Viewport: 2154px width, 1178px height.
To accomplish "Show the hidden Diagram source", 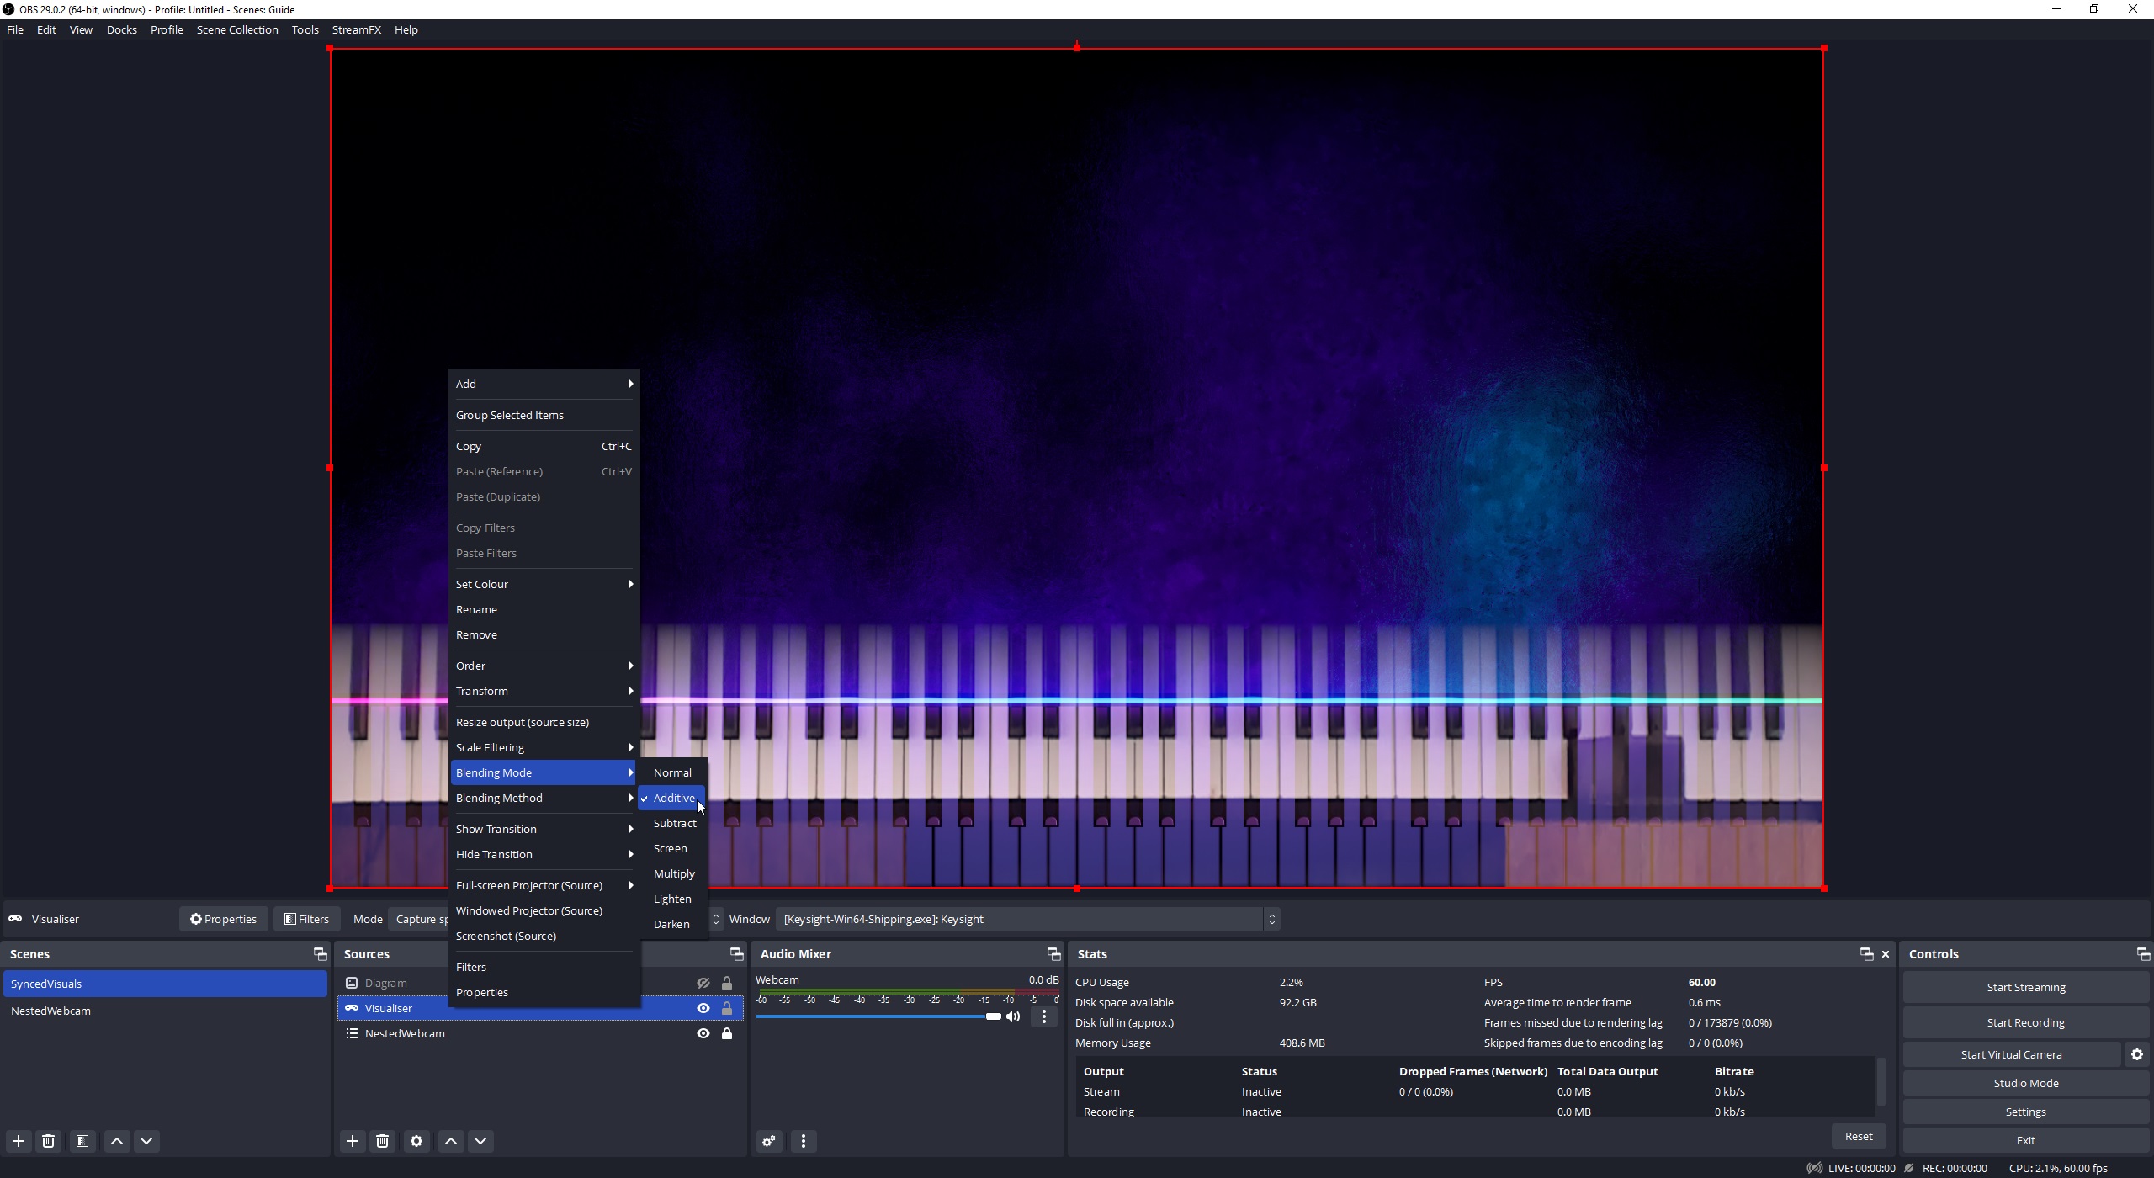I will pyautogui.click(x=703, y=983).
